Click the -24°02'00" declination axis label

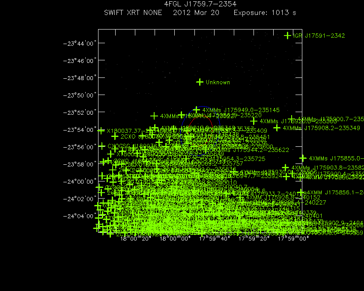tap(80, 199)
